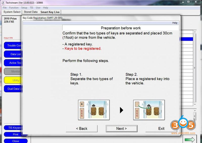The image size is (202, 143).
Task: Switch to the System Select tab
Action: (x=12, y=12)
